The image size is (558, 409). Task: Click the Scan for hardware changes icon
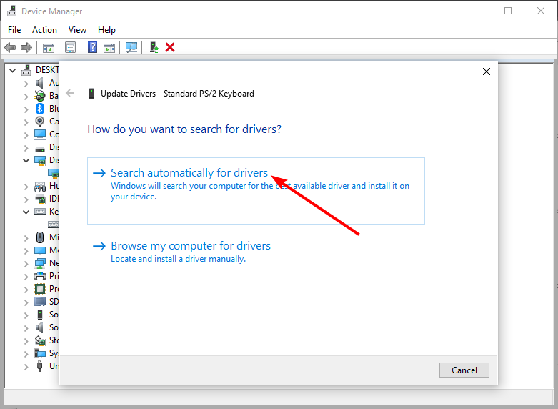click(x=131, y=47)
